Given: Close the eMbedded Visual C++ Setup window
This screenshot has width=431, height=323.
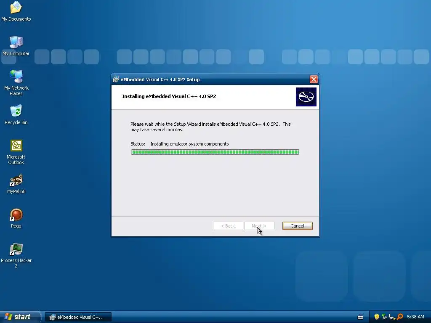Looking at the screenshot, I should pos(314,79).
